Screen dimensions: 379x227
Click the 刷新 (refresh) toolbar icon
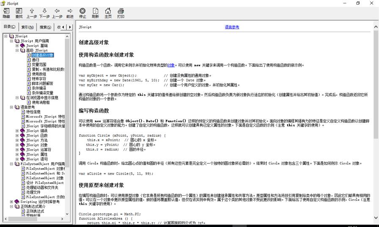pos(96,11)
